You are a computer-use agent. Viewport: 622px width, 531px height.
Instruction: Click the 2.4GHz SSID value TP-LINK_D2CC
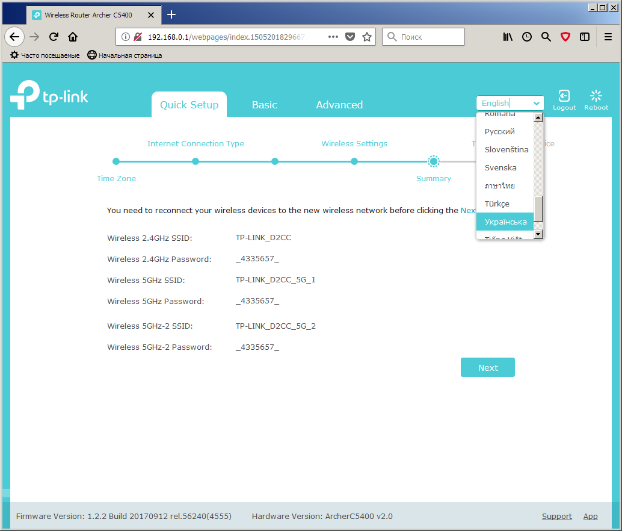tap(263, 237)
